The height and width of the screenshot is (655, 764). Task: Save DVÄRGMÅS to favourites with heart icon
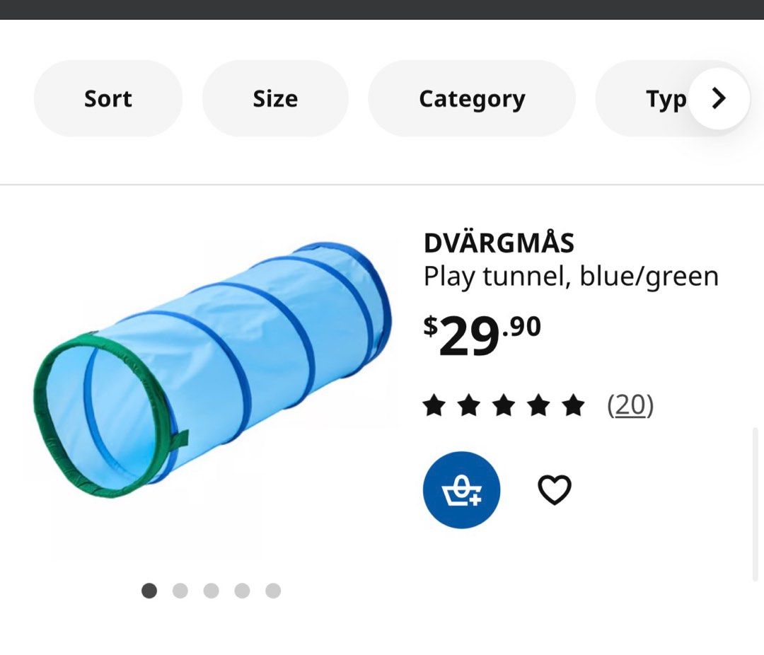[x=554, y=490]
